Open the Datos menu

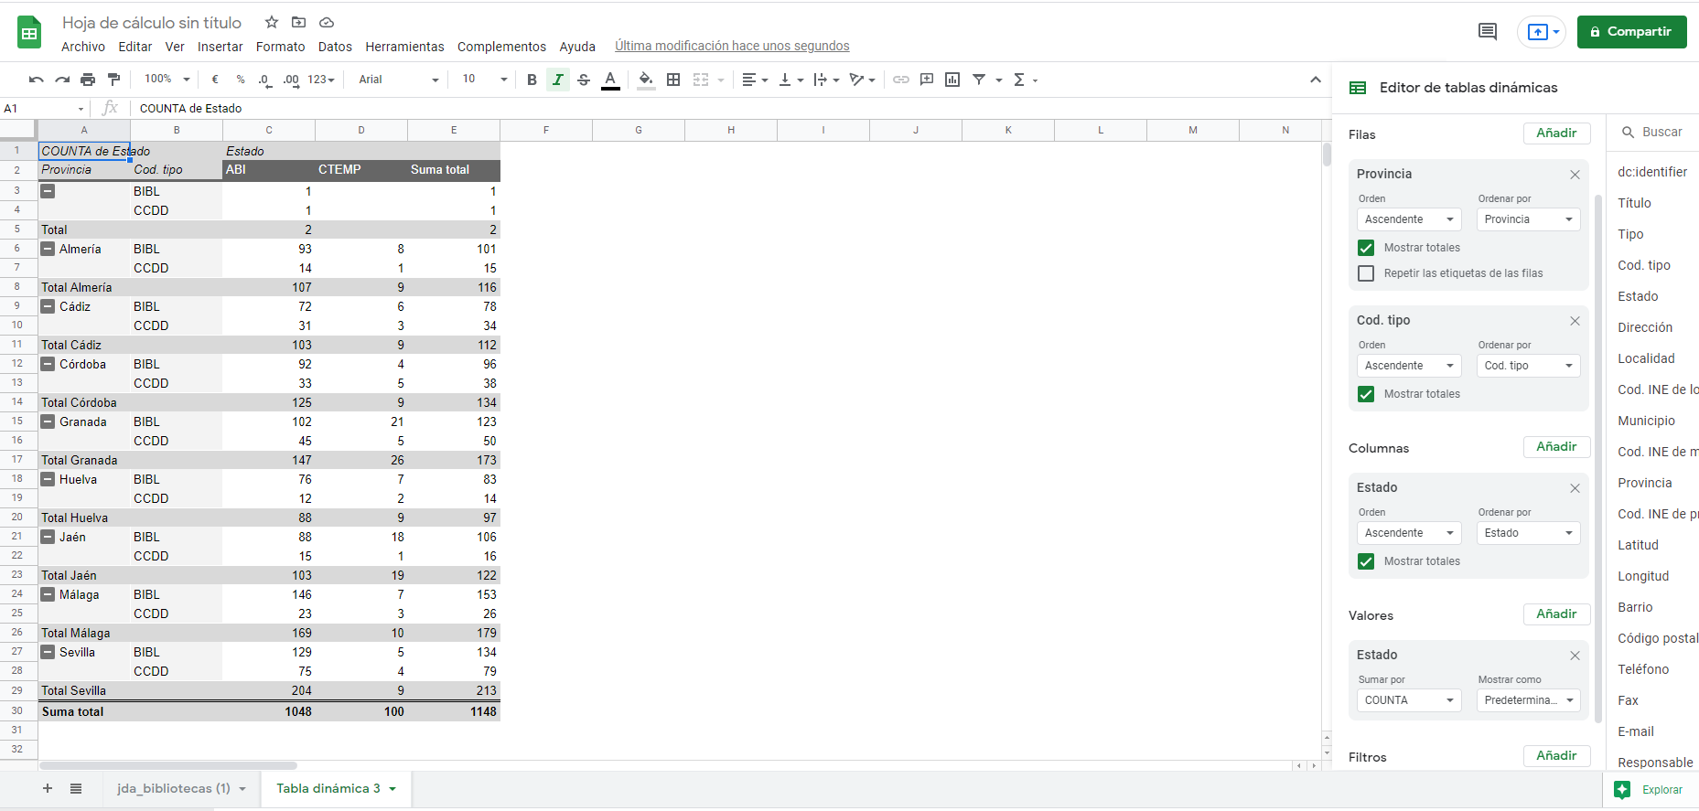click(335, 47)
